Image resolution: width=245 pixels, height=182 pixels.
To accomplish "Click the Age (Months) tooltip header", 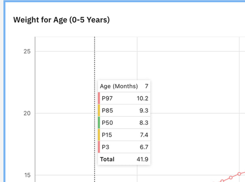I will pos(119,86).
